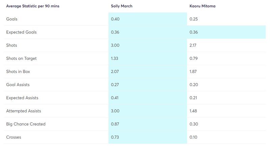Select Solly March's Expected Assists 0.41
The height and width of the screenshot is (147, 270).
(x=115, y=98)
